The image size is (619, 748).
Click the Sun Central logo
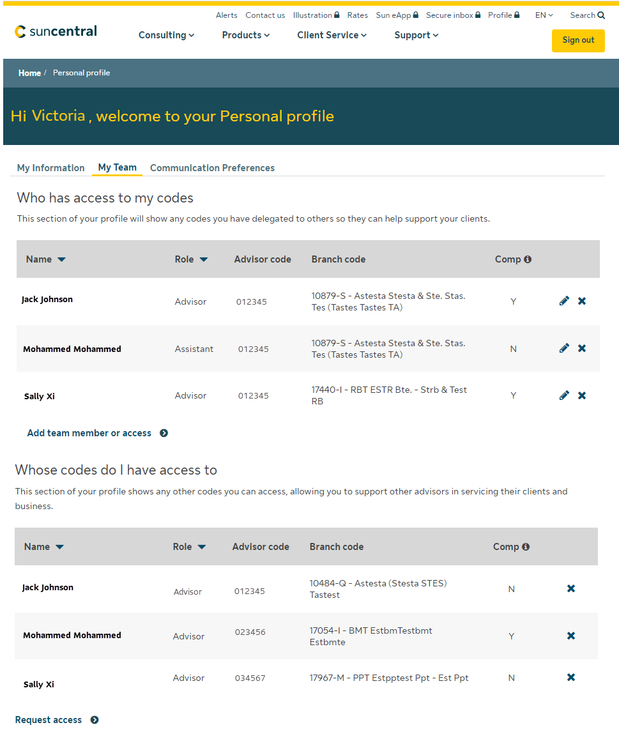(56, 31)
